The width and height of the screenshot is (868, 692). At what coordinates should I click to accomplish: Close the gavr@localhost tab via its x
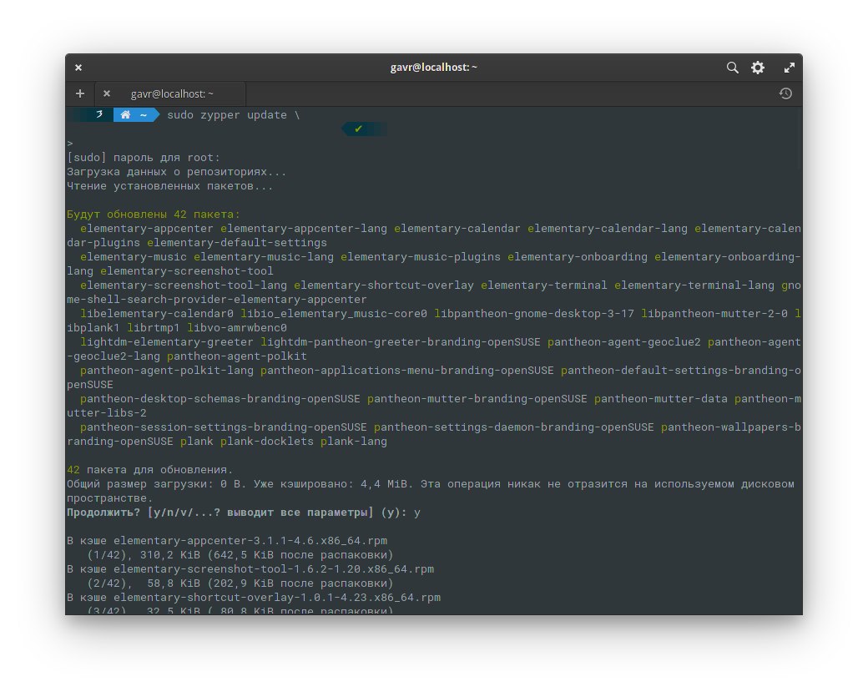[107, 93]
